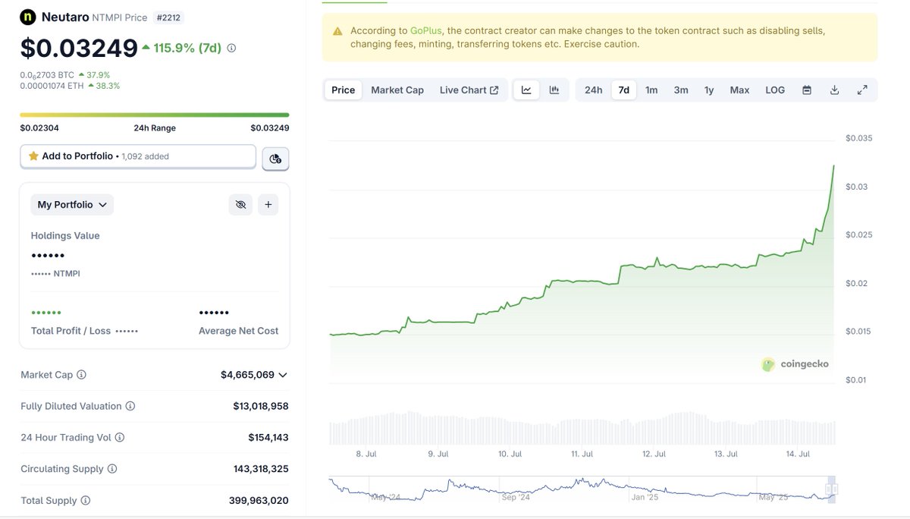Click the 24h Range price bar
910x519 pixels.
coord(155,115)
